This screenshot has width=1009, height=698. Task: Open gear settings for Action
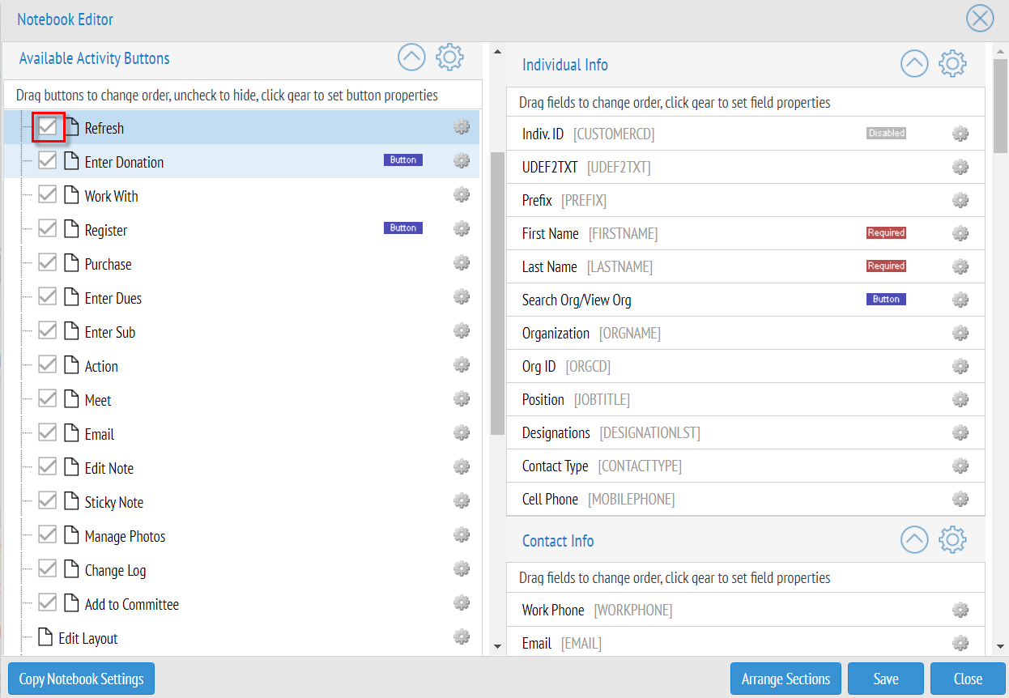[x=462, y=365]
